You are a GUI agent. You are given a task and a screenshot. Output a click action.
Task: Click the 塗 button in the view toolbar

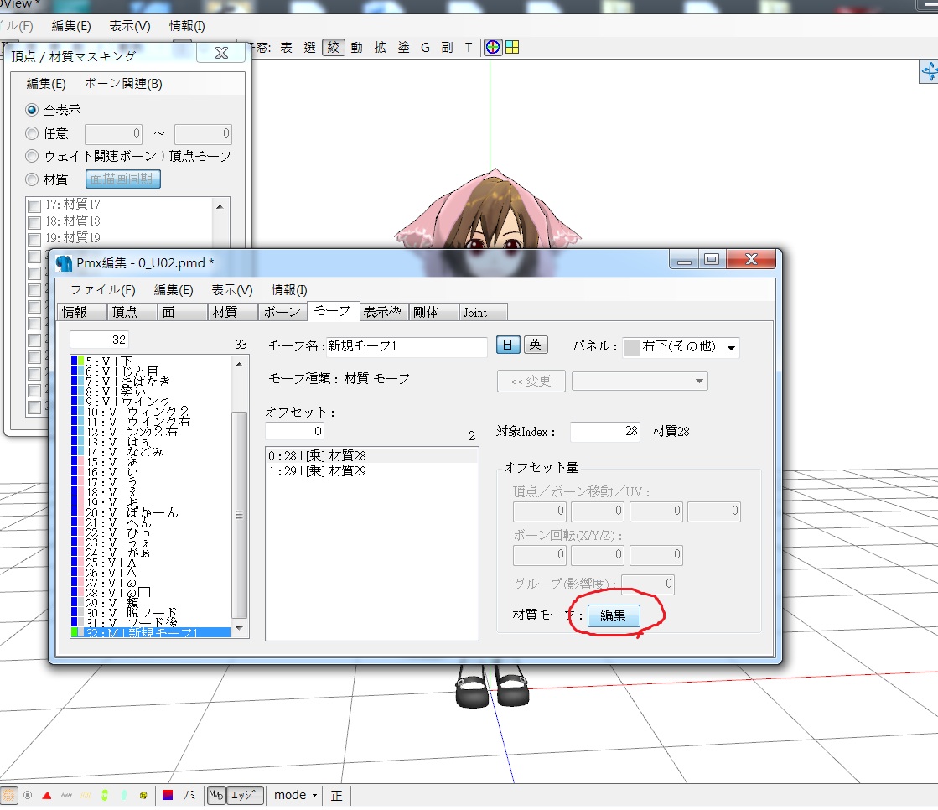coord(404,47)
